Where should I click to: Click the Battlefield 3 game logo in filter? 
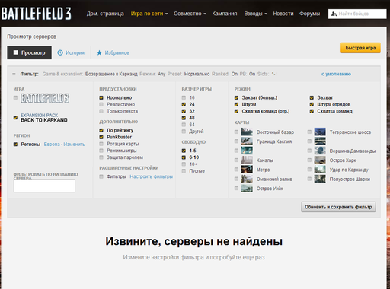(x=45, y=98)
